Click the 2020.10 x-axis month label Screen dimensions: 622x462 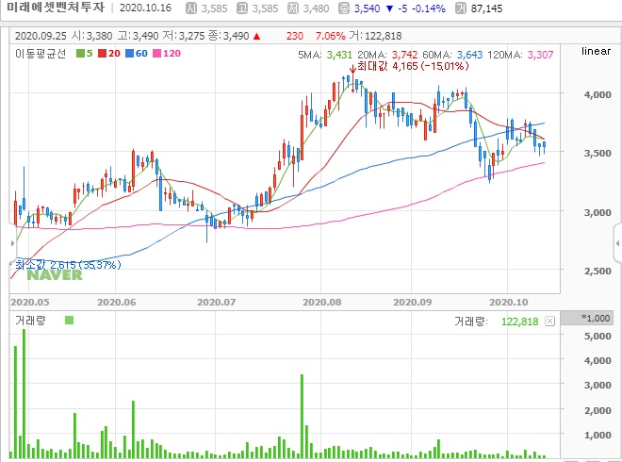pos(509,303)
